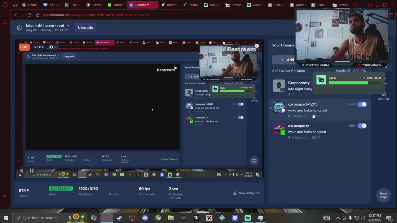The image size is (397, 223).
Task: Pause the stream preview
Action: click(x=32, y=170)
